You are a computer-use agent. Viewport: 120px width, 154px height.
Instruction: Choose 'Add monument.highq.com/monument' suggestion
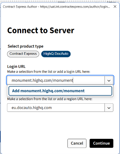(60, 91)
